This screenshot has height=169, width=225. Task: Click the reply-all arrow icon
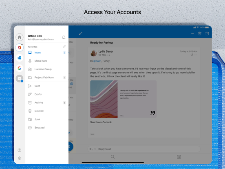coord(91,149)
